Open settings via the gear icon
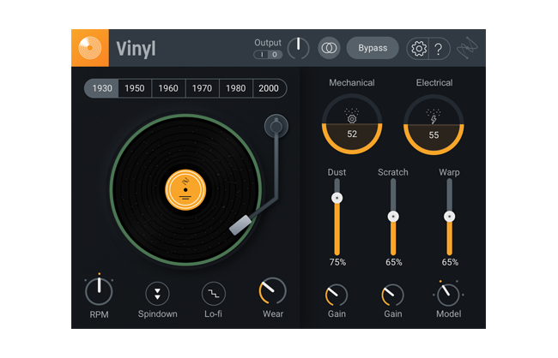558x358 pixels. pyautogui.click(x=419, y=49)
